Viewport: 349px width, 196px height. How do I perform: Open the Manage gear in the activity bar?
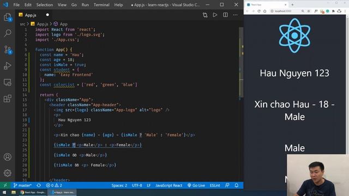pos(8,173)
